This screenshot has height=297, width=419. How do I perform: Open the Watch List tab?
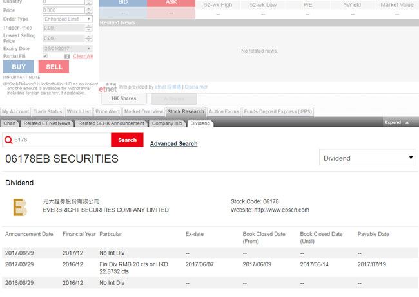pos(79,111)
